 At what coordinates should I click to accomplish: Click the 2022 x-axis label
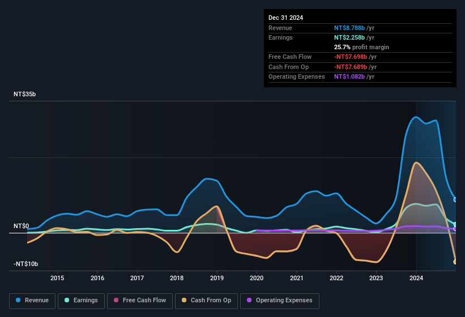tap(336, 278)
